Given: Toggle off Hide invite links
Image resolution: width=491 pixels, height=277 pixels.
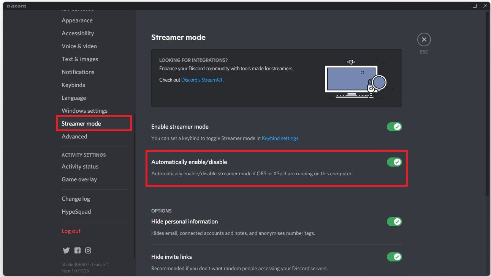Looking at the screenshot, I should click(394, 257).
